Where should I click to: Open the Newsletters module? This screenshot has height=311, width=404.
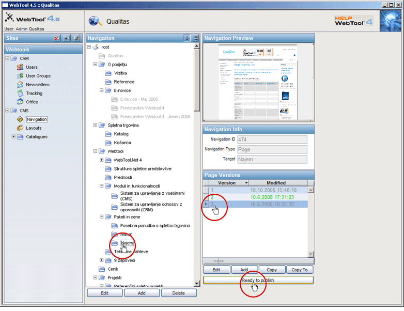tap(37, 85)
